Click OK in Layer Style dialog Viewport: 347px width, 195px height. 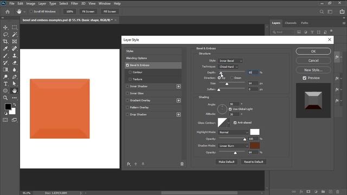coord(313,51)
